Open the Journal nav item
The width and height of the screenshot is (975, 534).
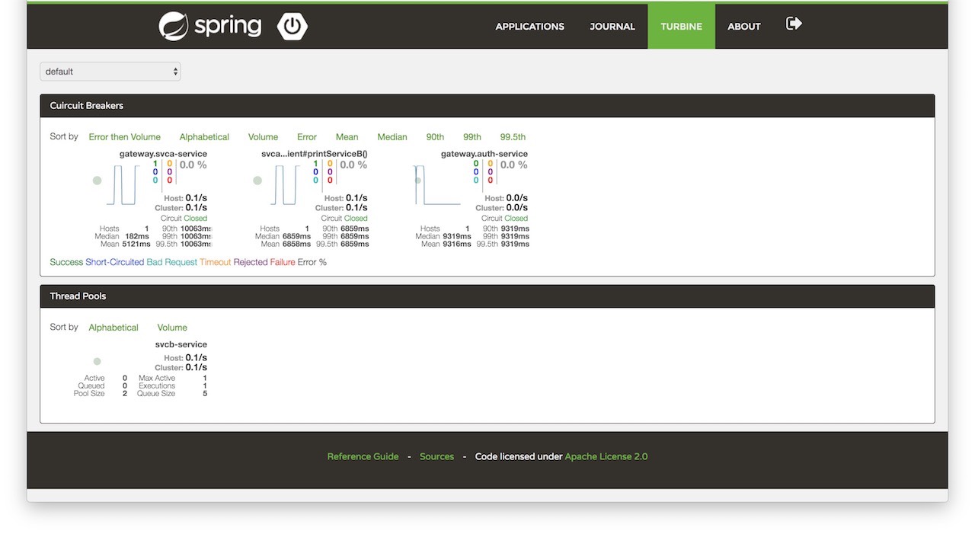click(612, 26)
